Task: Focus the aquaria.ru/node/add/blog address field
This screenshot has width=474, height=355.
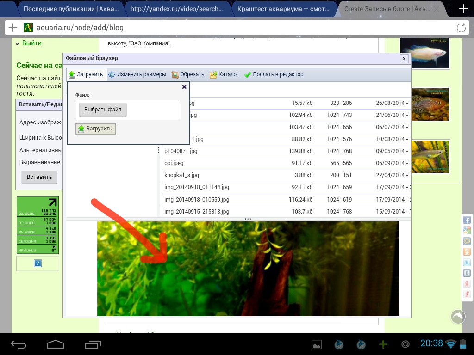Action: 242,28
